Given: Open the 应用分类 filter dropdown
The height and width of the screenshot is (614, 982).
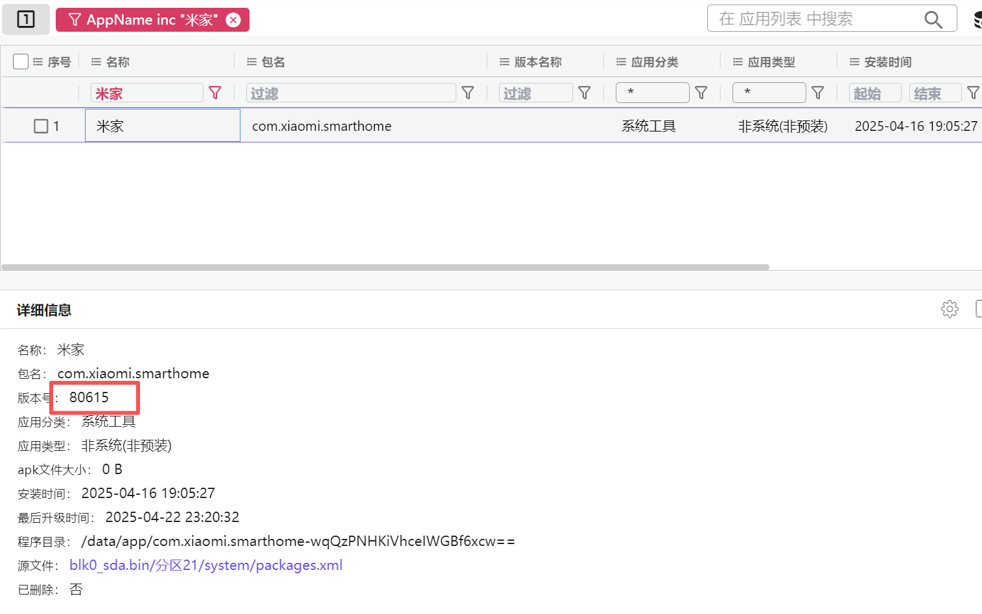Looking at the screenshot, I should click(x=653, y=93).
